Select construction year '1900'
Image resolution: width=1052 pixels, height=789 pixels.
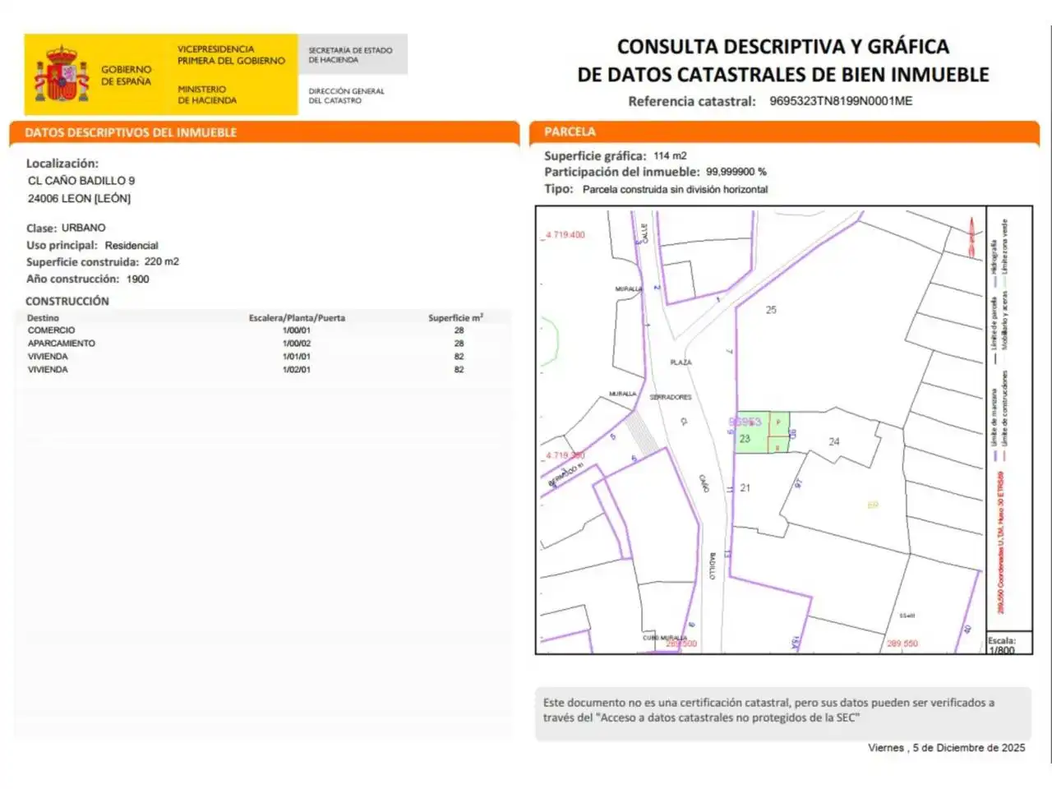138,279
